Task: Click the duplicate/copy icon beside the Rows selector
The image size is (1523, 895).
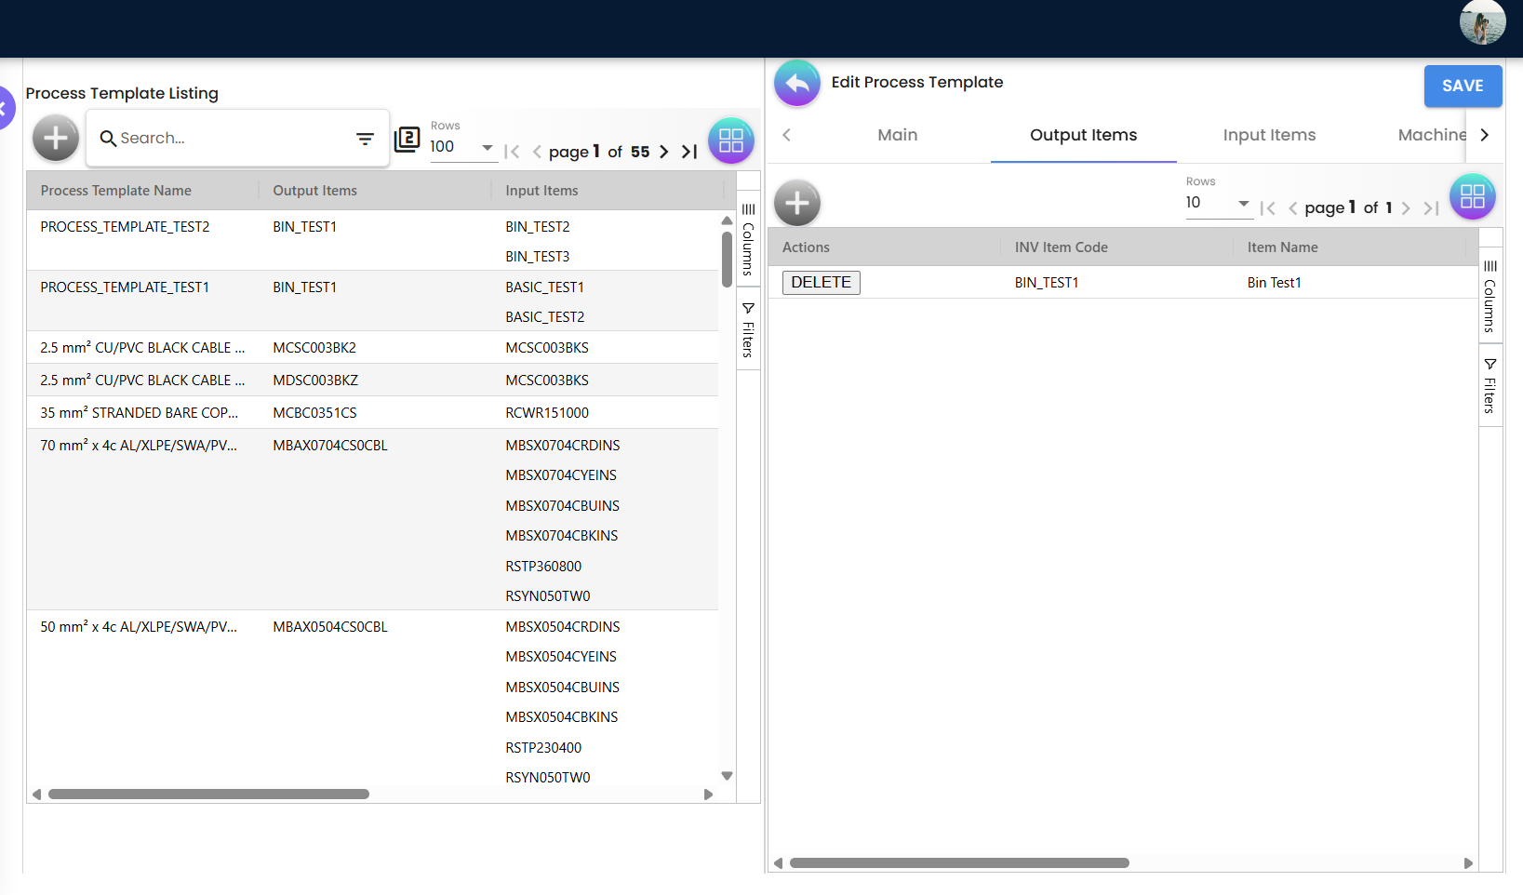Action: coord(407,139)
